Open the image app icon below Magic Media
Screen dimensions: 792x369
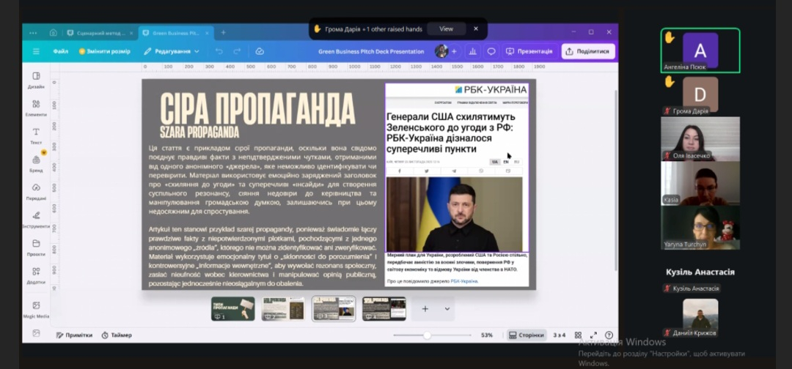point(36,333)
